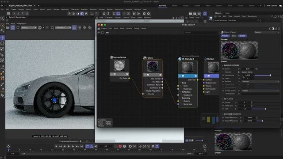Open the Custom preset dropdown
This screenshot has width=283, height=159.
coord(267,32)
